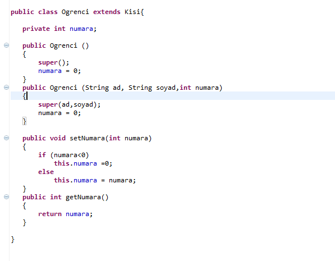Click 'String soyad' parameter
This screenshot has height=261, width=335.
tap(152, 88)
